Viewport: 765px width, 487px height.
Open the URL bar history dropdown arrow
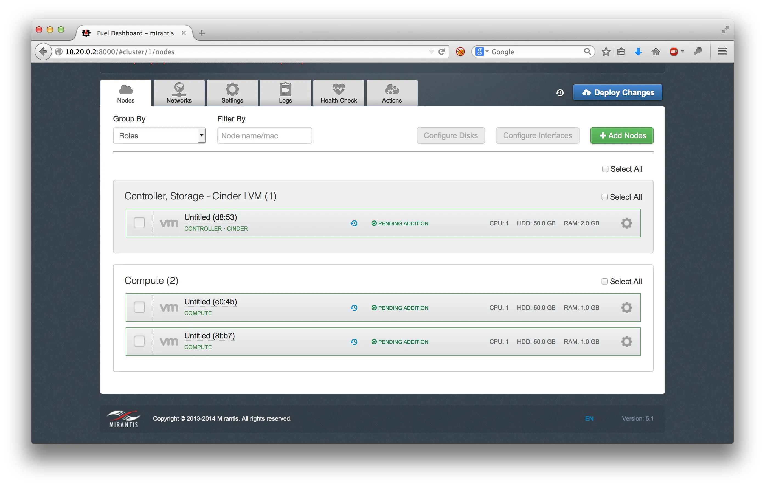[431, 52]
